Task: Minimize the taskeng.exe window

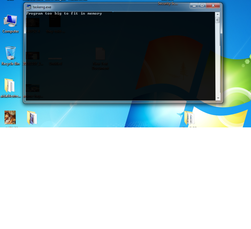Action: [194, 6]
